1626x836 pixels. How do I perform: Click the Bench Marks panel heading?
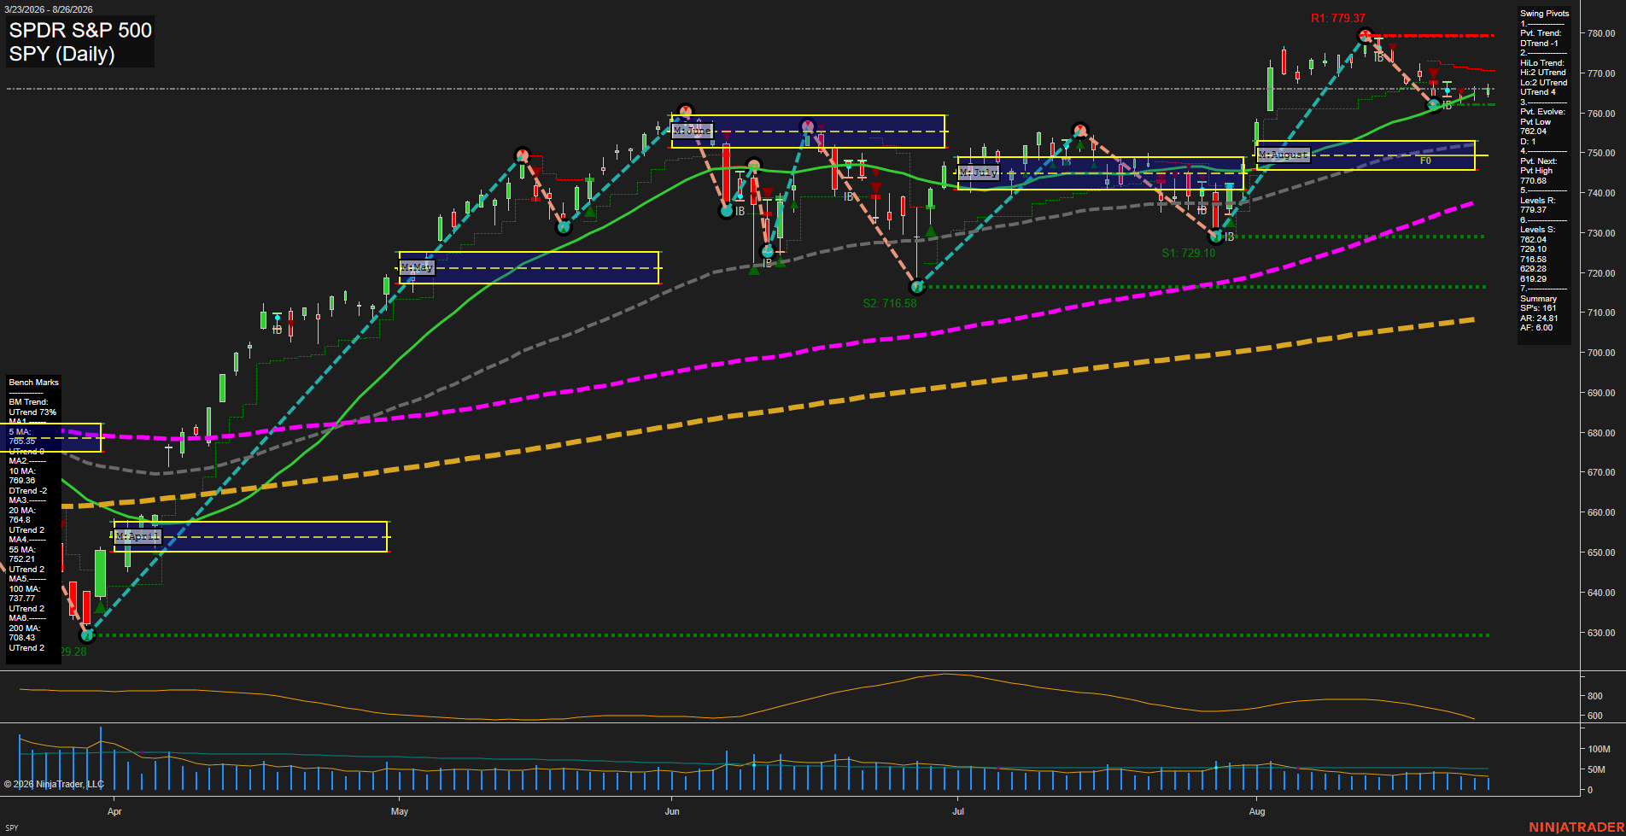click(x=34, y=383)
